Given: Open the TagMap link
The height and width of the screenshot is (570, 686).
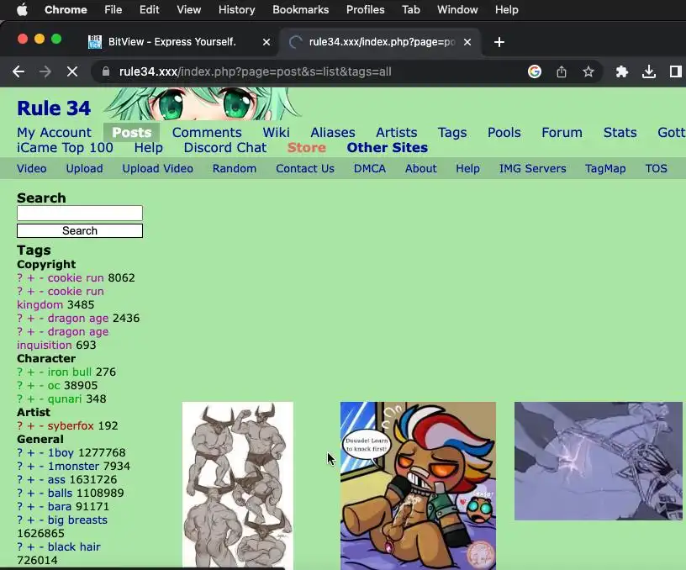Looking at the screenshot, I should click(605, 168).
